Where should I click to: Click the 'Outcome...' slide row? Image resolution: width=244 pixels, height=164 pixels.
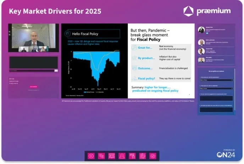pos(161,68)
